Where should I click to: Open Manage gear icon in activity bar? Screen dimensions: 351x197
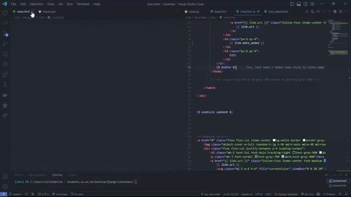coord(5,187)
